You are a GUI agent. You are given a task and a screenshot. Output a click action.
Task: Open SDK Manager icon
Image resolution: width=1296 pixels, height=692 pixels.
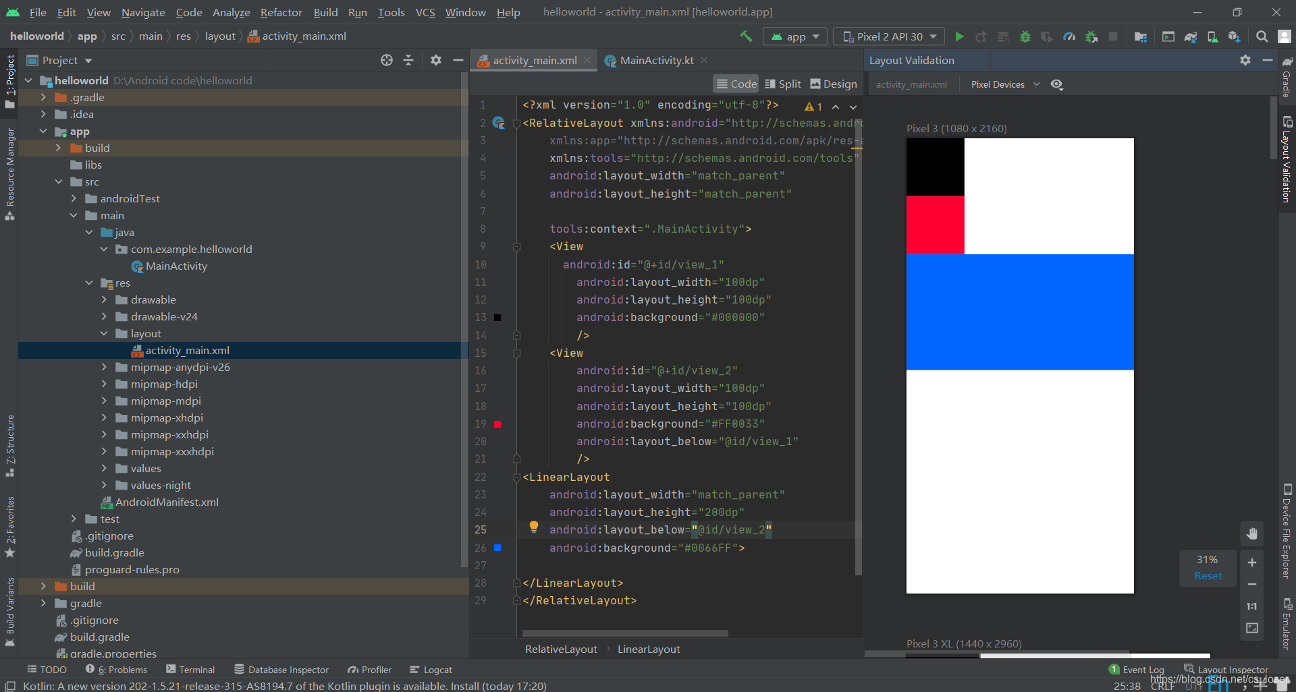coord(1235,36)
